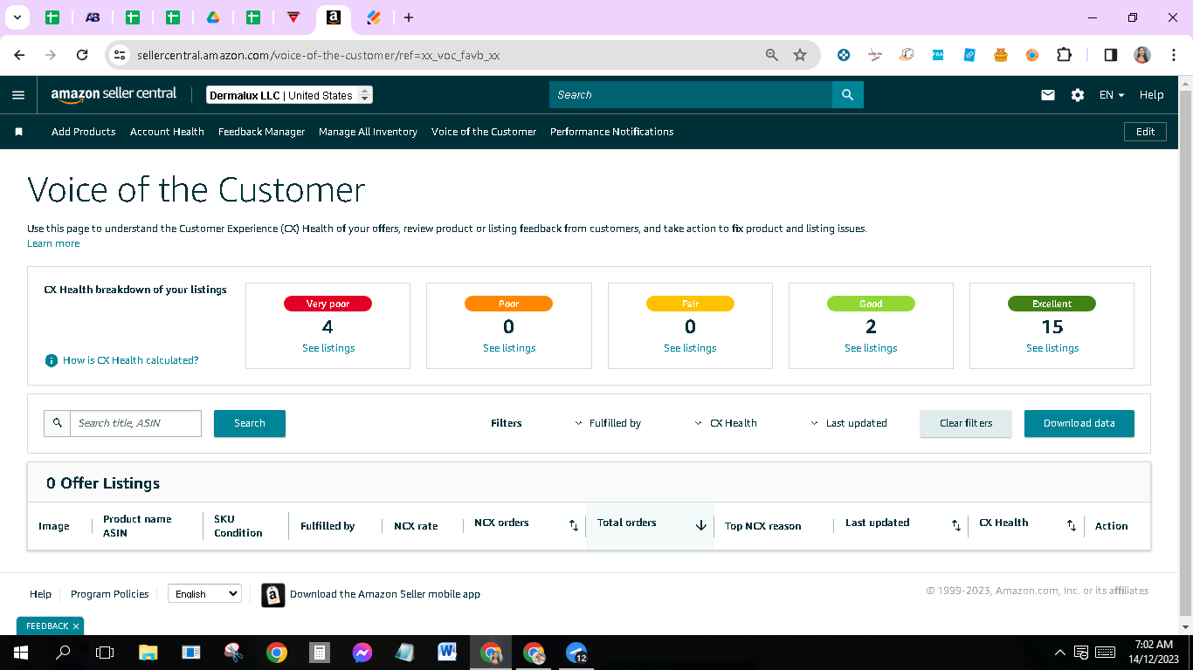Sort by NCX orders arrows icon

click(574, 525)
